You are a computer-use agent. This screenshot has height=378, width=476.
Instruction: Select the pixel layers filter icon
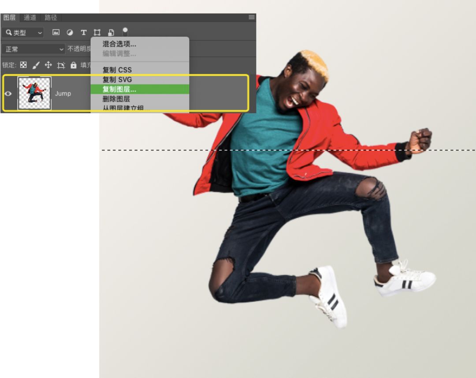(x=56, y=33)
